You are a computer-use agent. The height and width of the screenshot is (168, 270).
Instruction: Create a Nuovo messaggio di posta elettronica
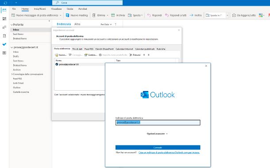(x=35, y=15)
